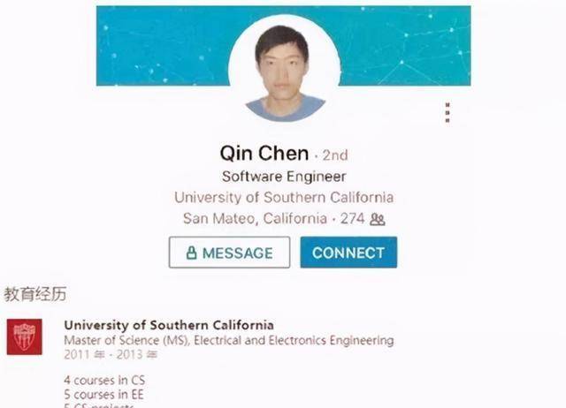The width and height of the screenshot is (566, 408).
Task: Open the three-dot more options menu
Action: point(447,112)
